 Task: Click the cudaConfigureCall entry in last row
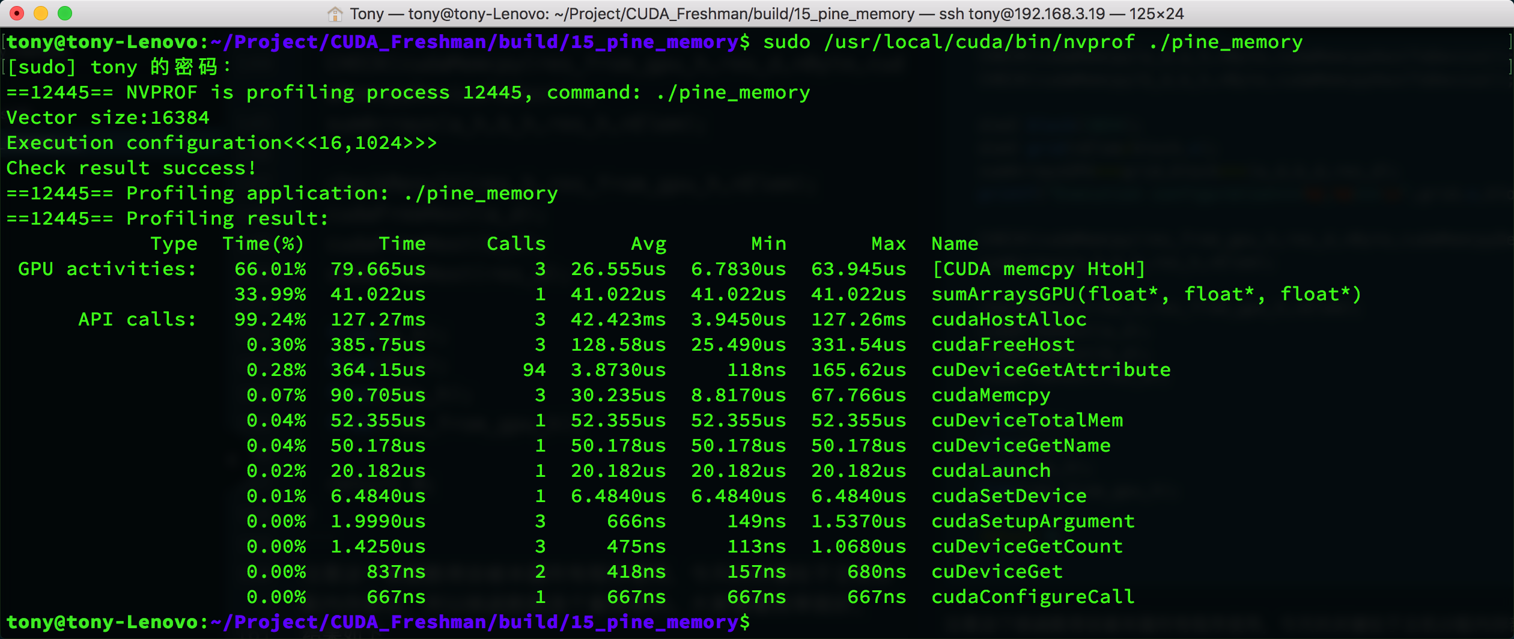click(1033, 597)
